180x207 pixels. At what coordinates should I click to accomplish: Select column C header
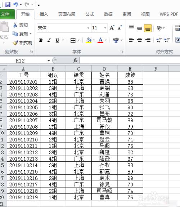coord(78,69)
